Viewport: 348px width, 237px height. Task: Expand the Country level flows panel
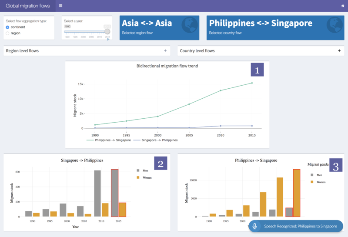[339, 50]
